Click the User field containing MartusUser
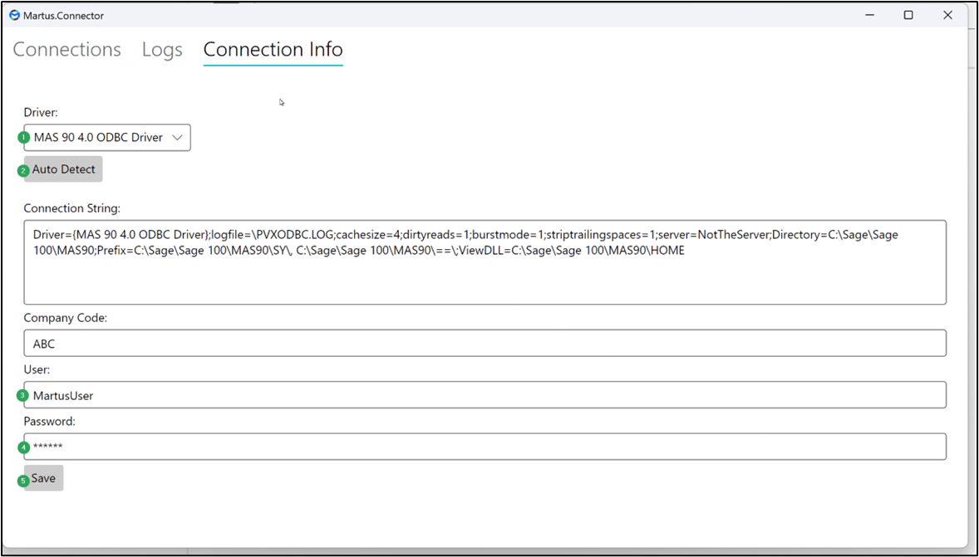Screen dimensions: 979x557 click(x=485, y=395)
